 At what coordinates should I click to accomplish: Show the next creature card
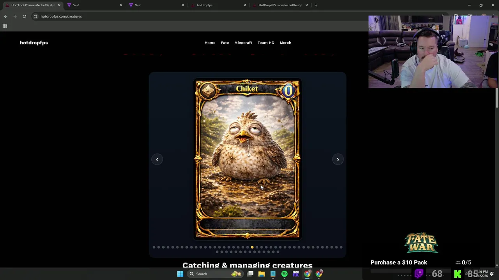[x=338, y=159]
